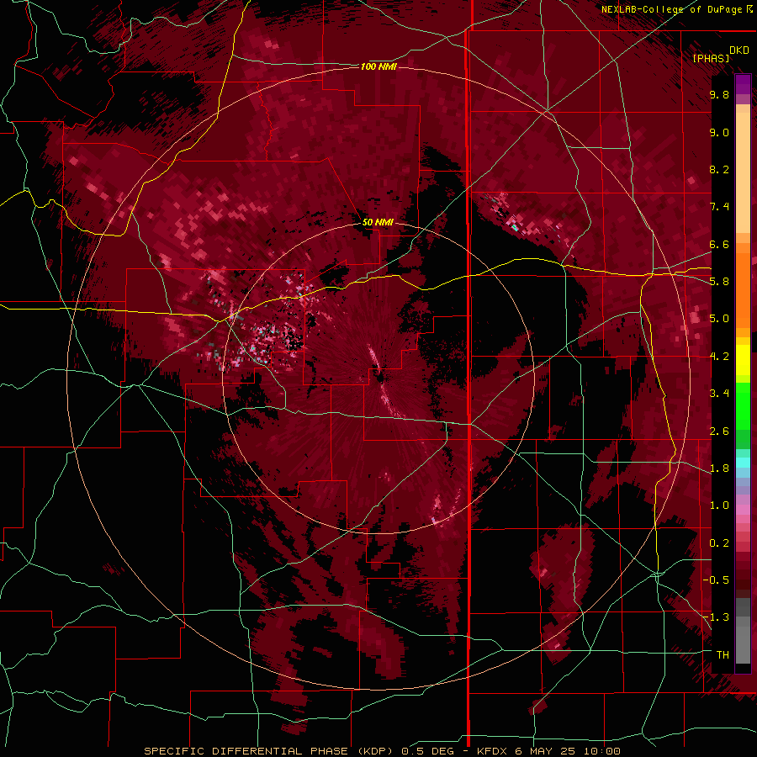Click the 9.8 color scale value
Image resolution: width=757 pixels, height=757 pixels.
coord(719,94)
